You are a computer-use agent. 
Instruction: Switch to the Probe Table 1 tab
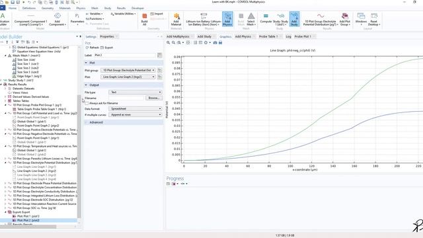[x=268, y=36]
